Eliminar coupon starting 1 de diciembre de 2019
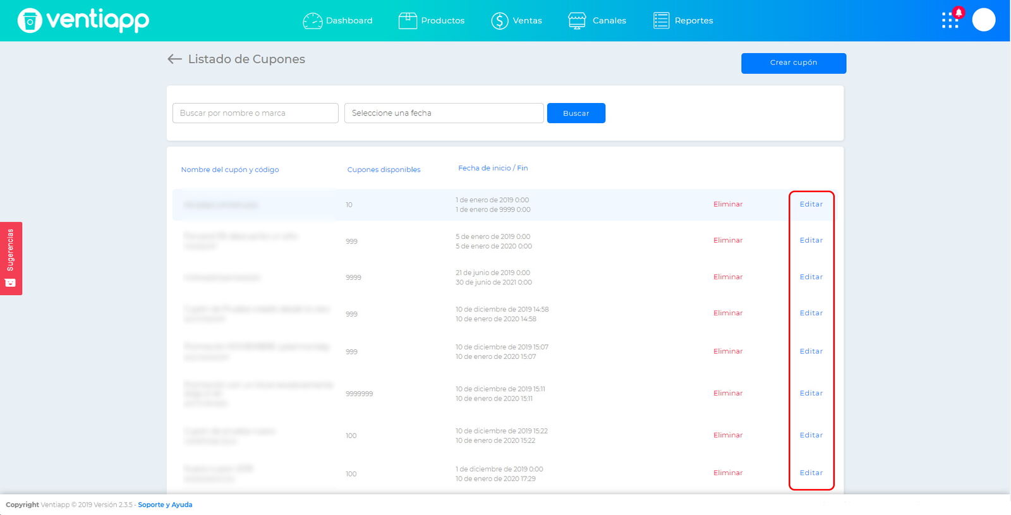Image resolution: width=1011 pixels, height=515 pixels. (x=728, y=473)
